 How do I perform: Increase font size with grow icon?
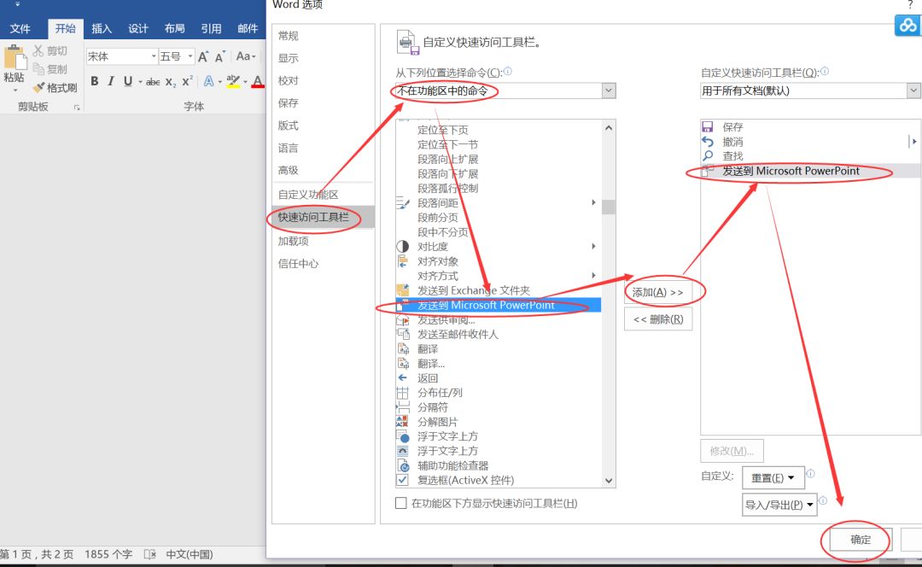[203, 56]
